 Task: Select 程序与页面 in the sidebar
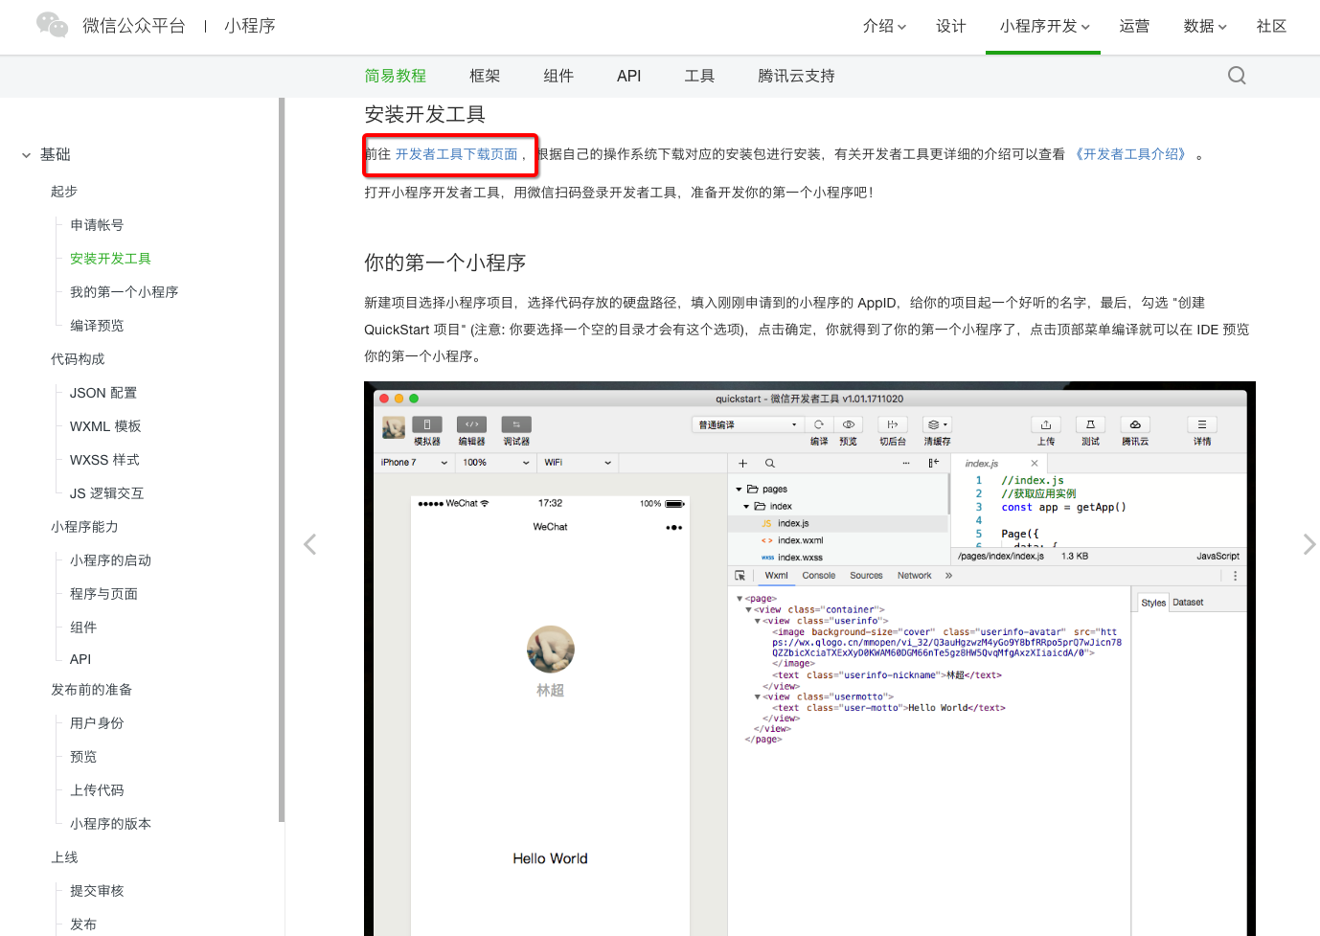point(103,594)
